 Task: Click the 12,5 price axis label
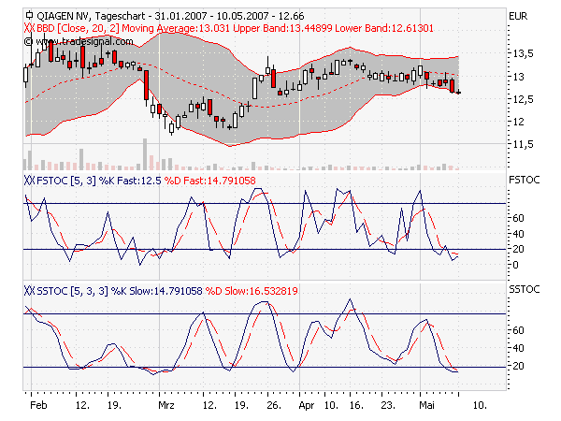pyautogui.click(x=523, y=99)
